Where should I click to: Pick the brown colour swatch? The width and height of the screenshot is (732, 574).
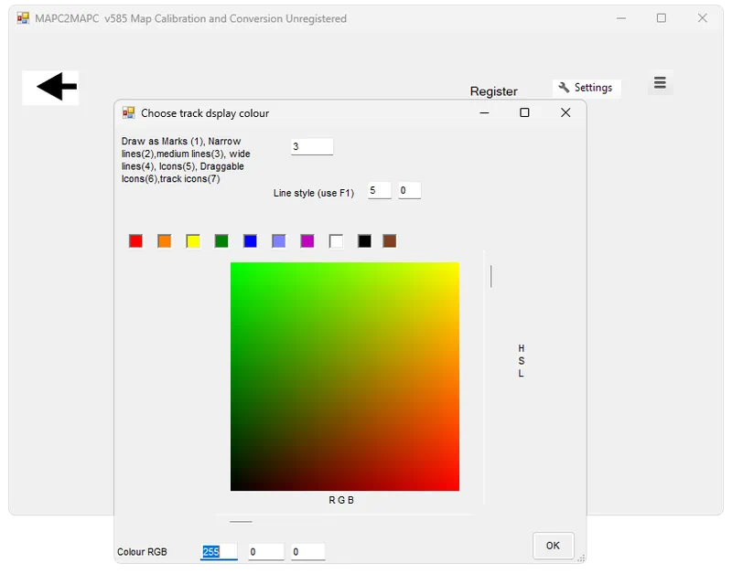click(390, 241)
